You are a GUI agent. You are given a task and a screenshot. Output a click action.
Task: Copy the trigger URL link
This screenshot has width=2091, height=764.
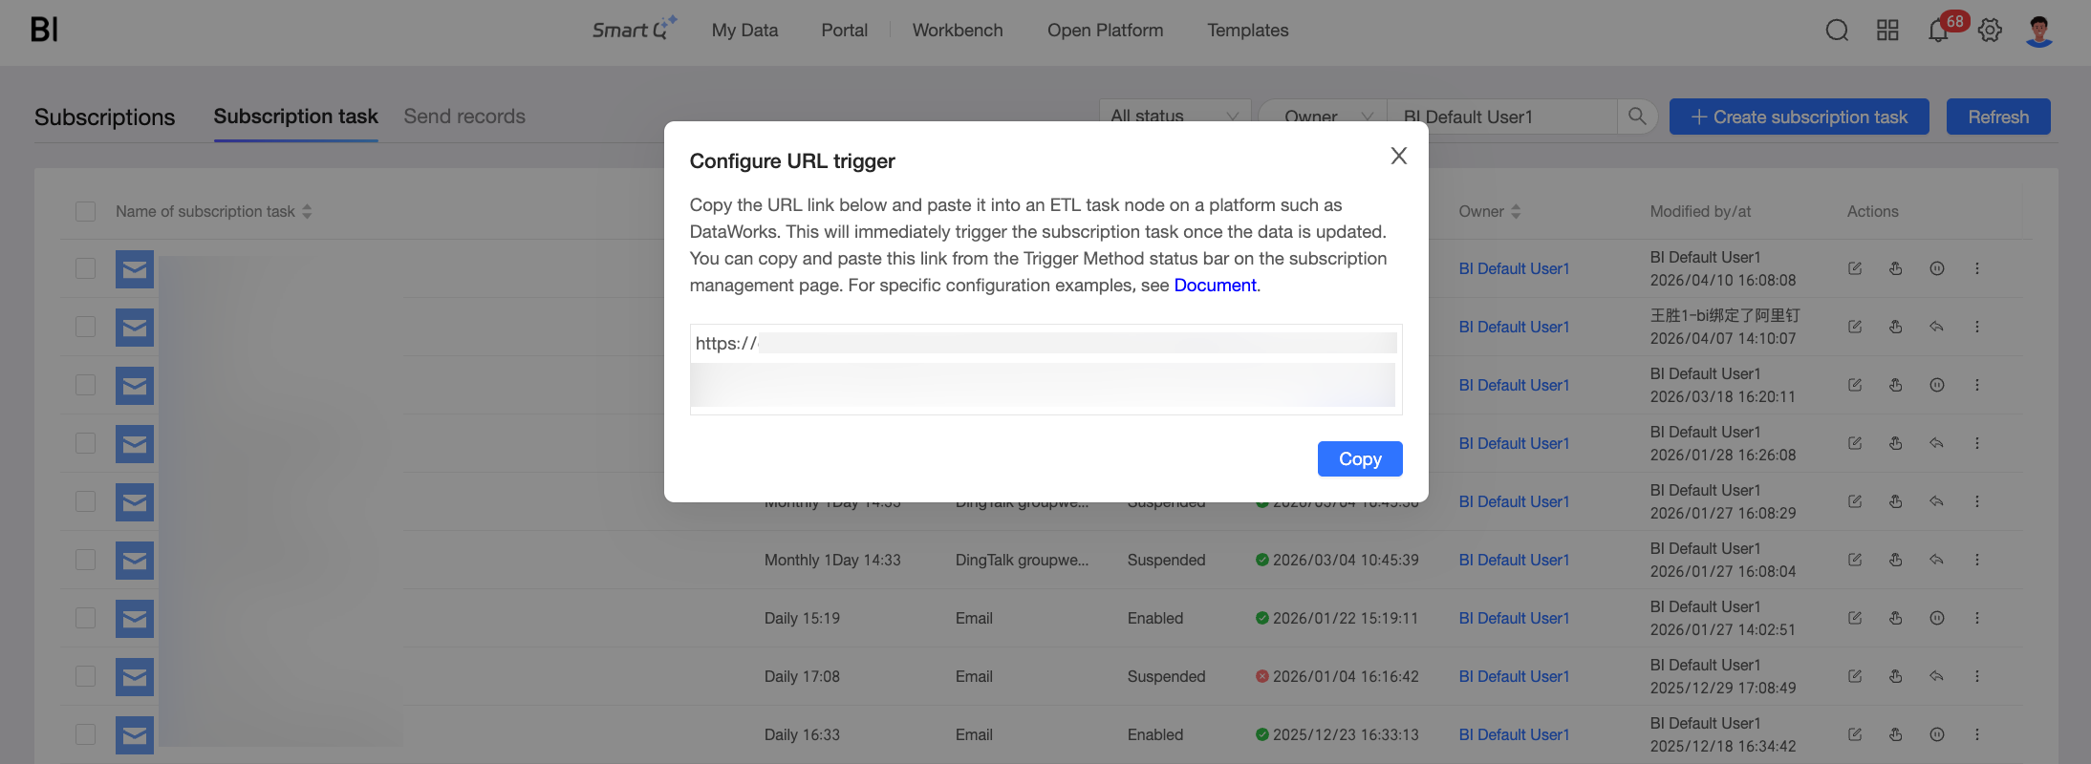pos(1360,458)
